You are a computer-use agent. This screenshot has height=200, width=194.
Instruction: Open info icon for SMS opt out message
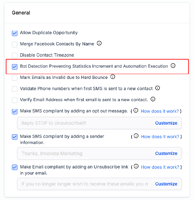(x=136, y=110)
